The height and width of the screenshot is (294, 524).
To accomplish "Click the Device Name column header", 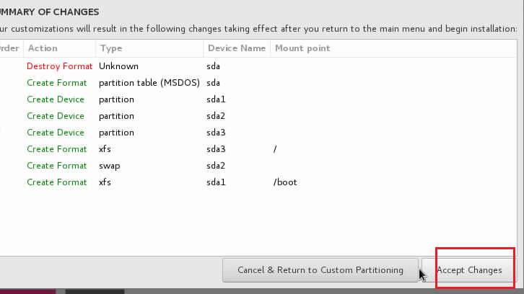I will pos(236,48).
